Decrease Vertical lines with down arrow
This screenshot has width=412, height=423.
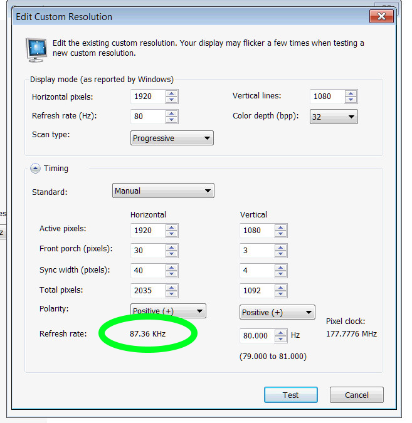click(x=351, y=100)
